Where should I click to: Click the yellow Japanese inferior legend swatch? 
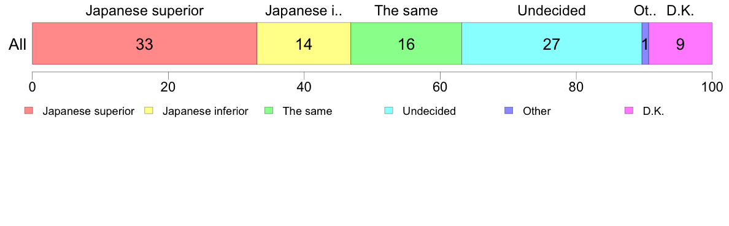click(x=148, y=111)
